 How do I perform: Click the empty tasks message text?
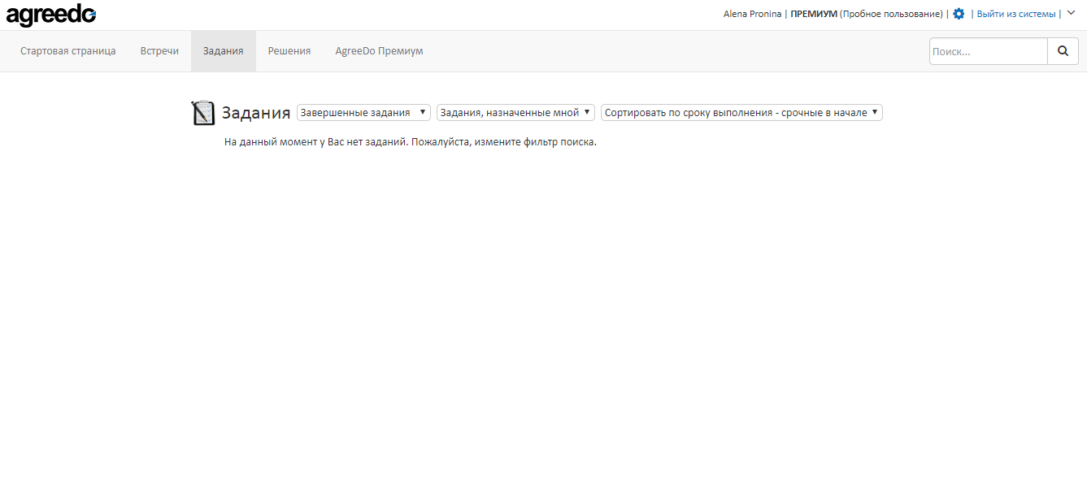[x=411, y=141]
